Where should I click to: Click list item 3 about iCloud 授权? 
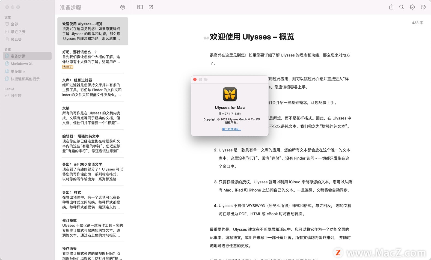(283, 186)
